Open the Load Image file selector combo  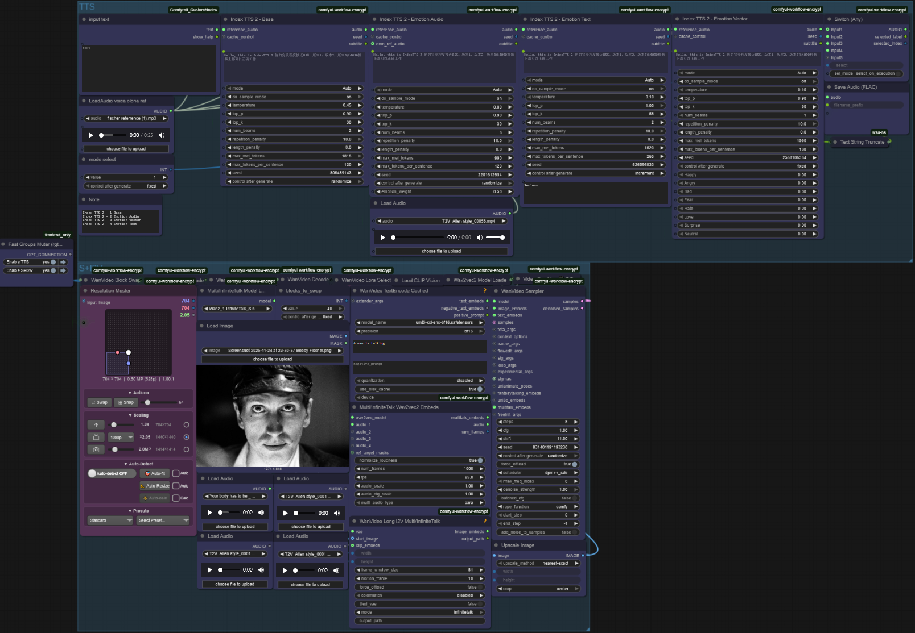pyautogui.click(x=273, y=351)
